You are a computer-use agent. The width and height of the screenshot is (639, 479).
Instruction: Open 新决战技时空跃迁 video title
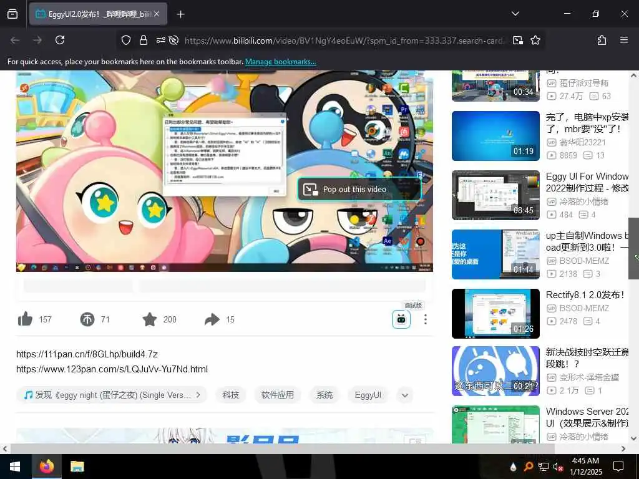[587, 358]
